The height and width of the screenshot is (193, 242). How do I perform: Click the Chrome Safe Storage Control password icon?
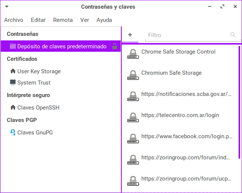click(132, 53)
